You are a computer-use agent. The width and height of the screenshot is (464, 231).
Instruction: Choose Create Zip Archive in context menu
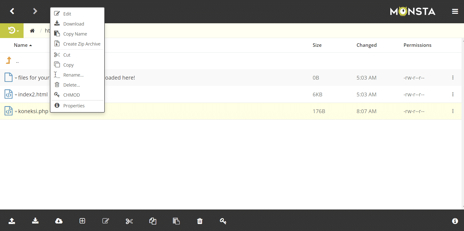(82, 44)
